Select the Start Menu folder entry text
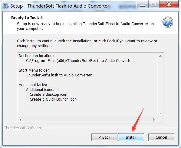The height and width of the screenshot is (148, 181). pyautogui.click(x=59, y=75)
